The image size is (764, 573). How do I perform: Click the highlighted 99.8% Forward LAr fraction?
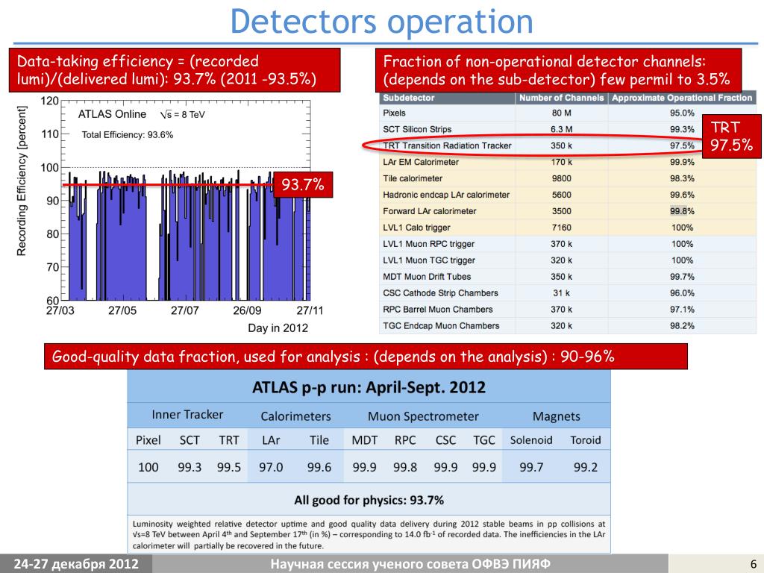pos(682,211)
